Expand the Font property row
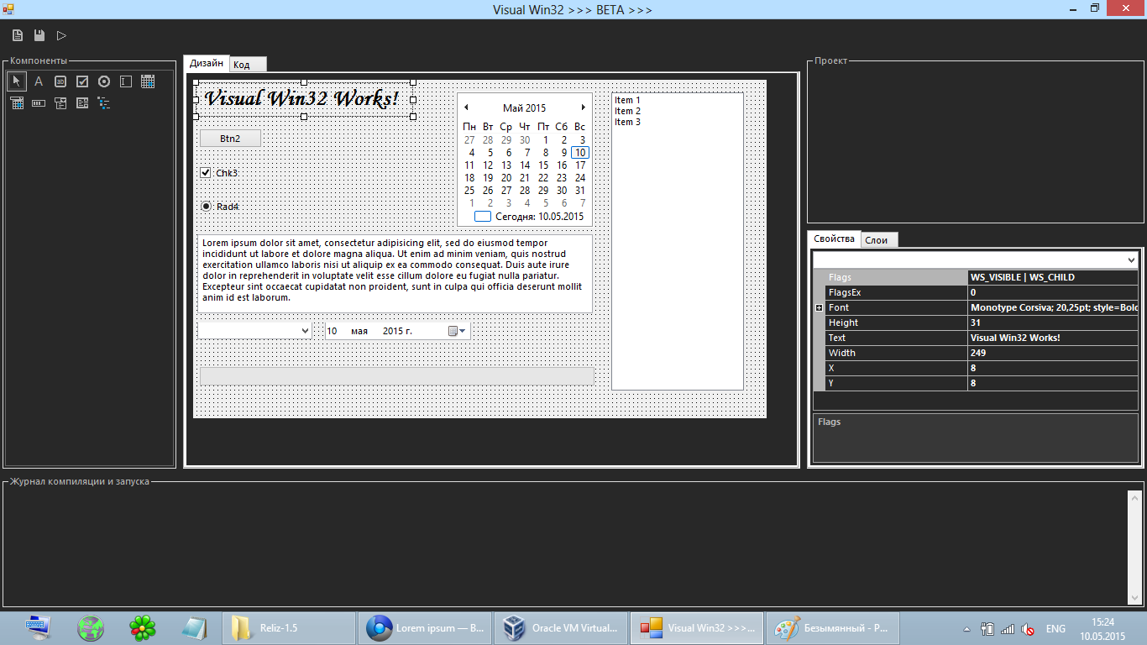This screenshot has width=1147, height=645. (820, 308)
